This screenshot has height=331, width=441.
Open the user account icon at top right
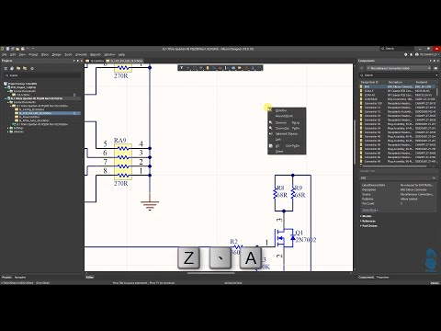coord(416,54)
